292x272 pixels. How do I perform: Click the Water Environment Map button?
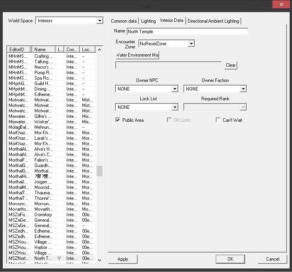point(137,55)
